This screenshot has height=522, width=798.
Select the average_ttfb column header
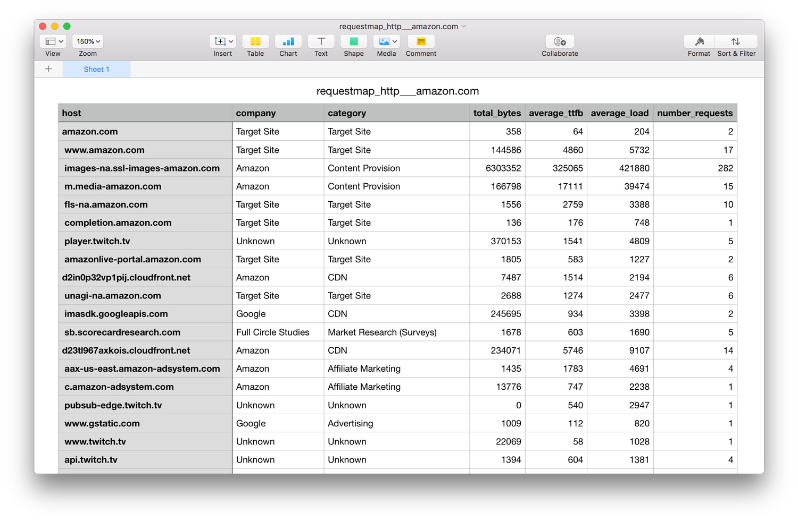point(556,113)
